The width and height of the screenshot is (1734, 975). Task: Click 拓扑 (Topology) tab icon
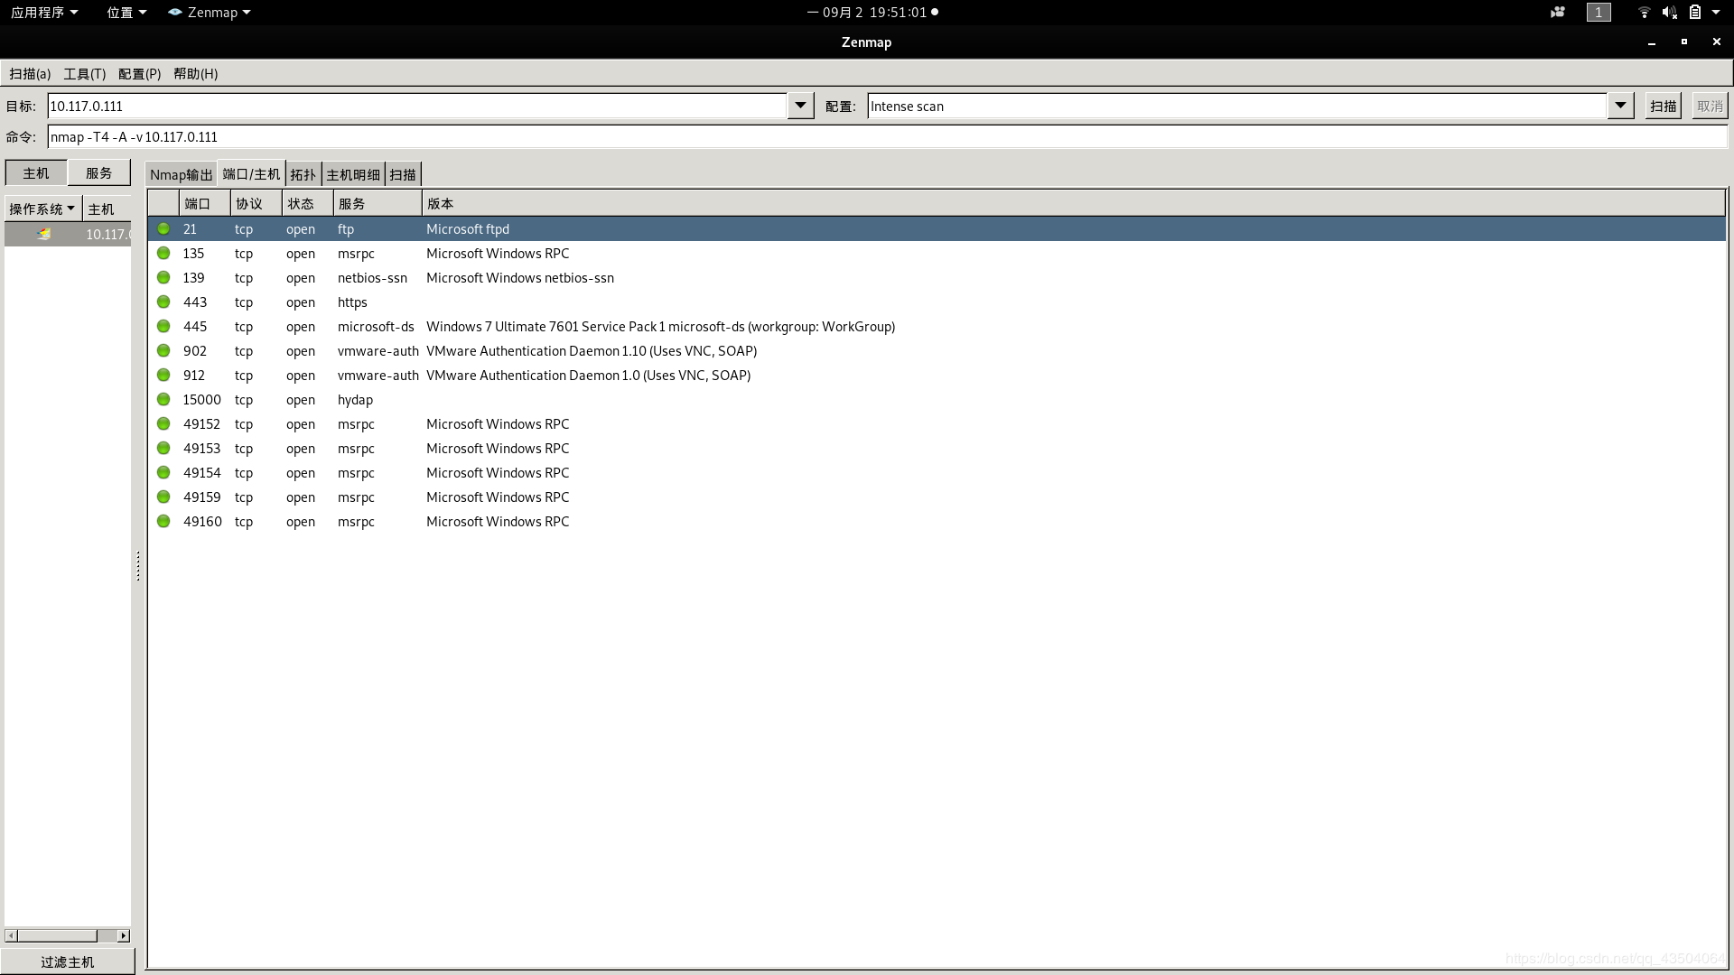302,175
